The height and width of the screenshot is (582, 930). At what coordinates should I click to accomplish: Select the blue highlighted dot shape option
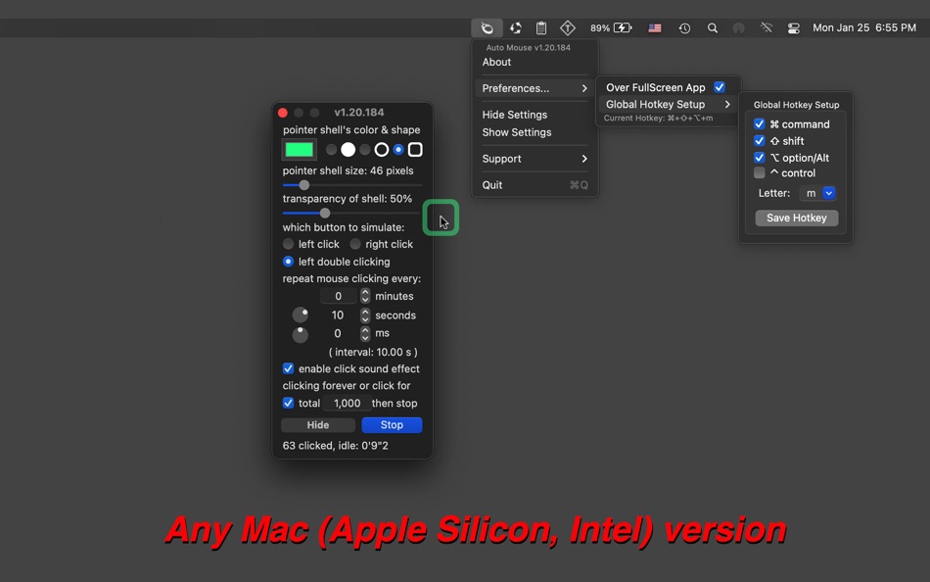pos(398,150)
